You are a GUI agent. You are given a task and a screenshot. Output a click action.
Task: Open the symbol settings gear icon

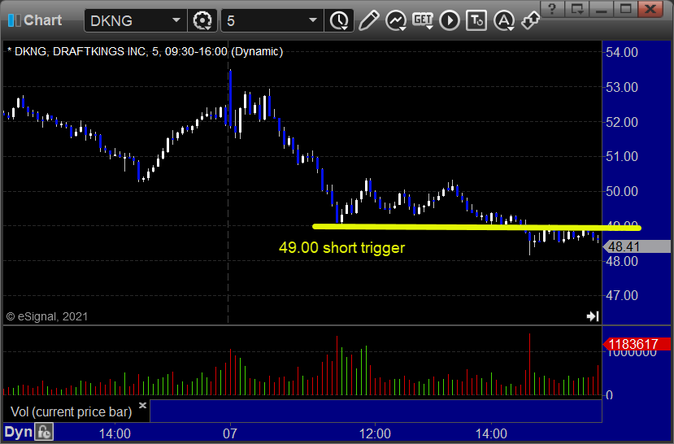coord(202,20)
